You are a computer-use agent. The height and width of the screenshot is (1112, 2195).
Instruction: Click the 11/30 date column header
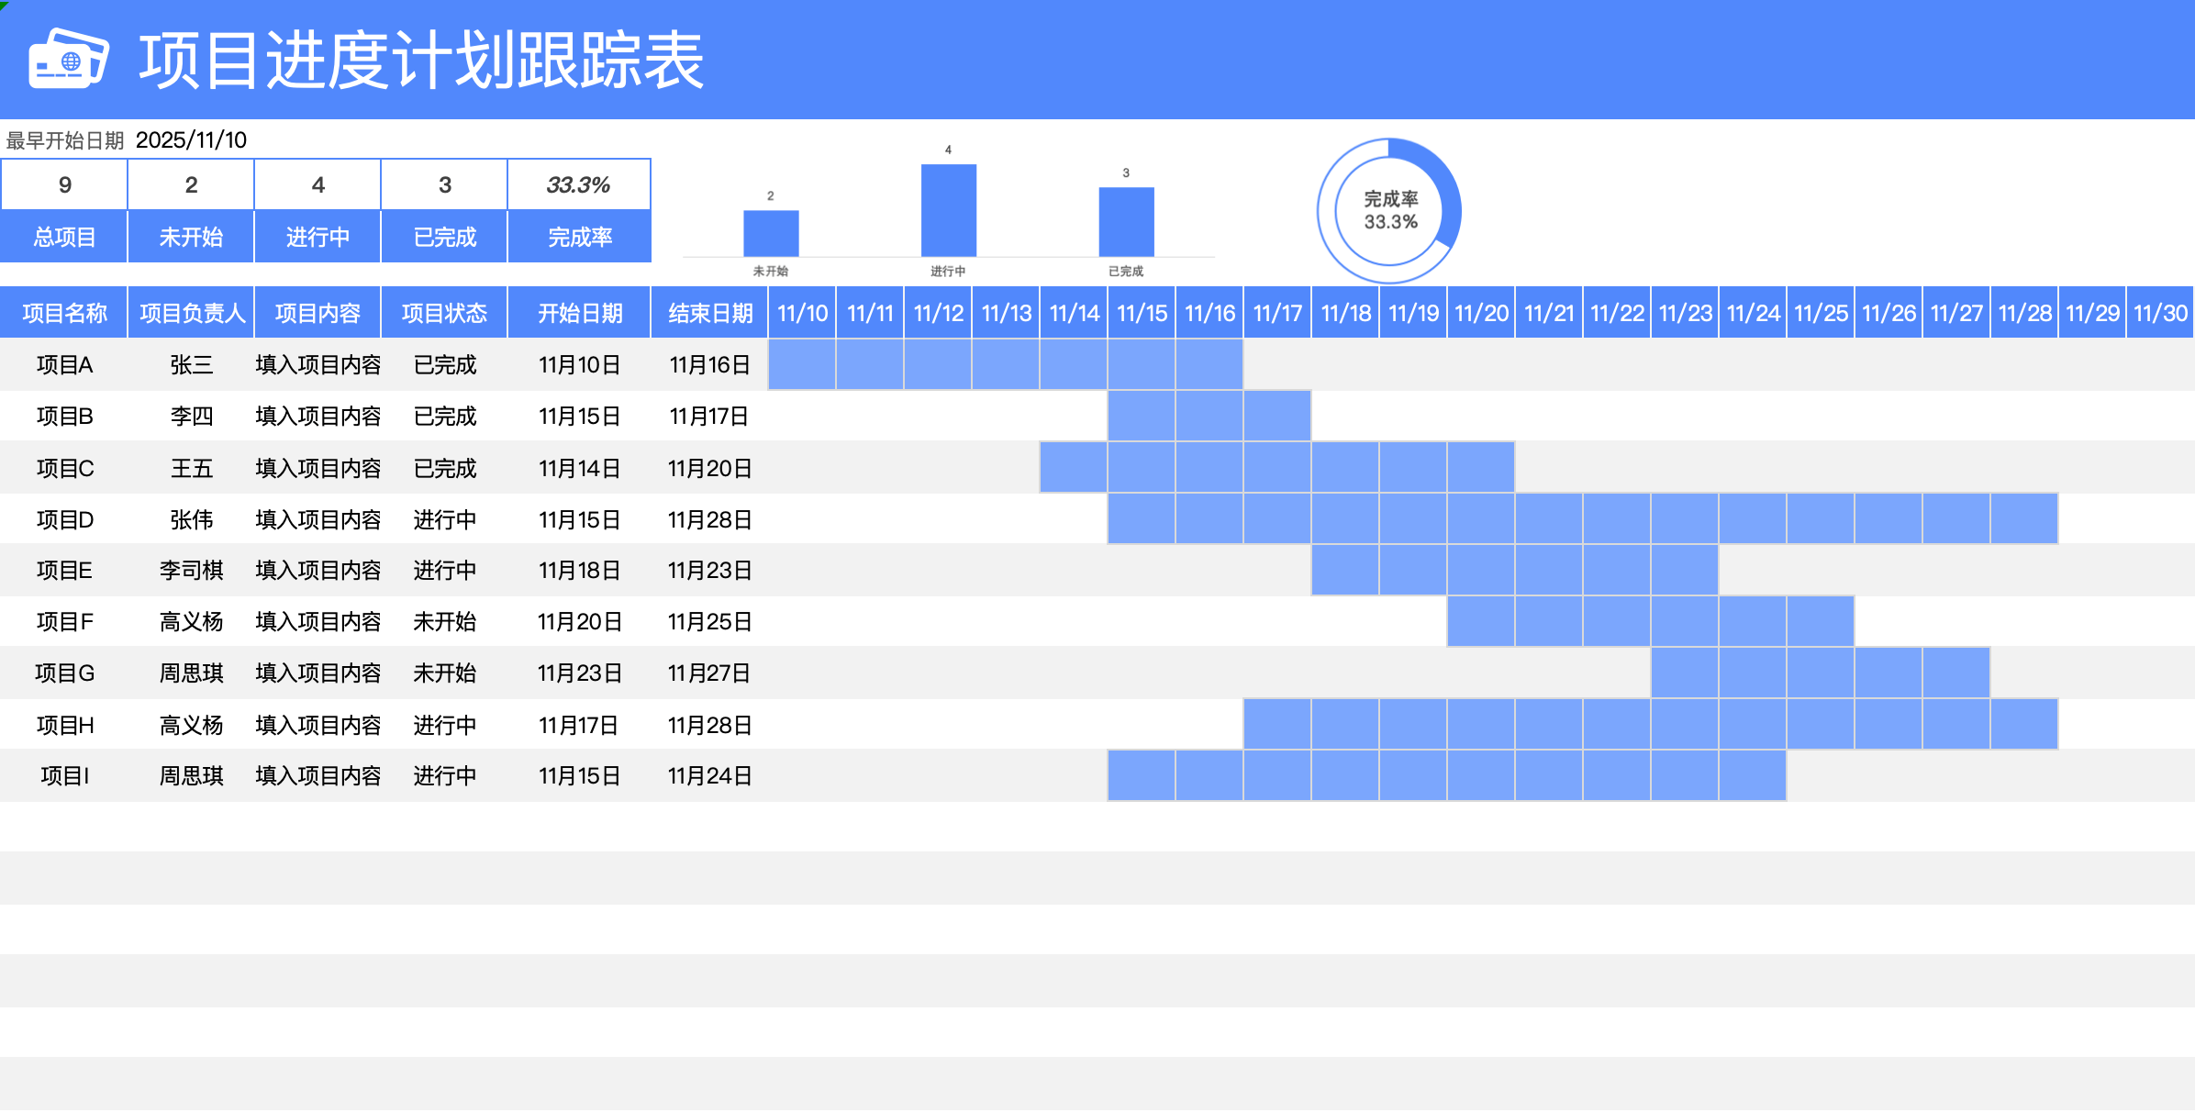click(x=2160, y=314)
